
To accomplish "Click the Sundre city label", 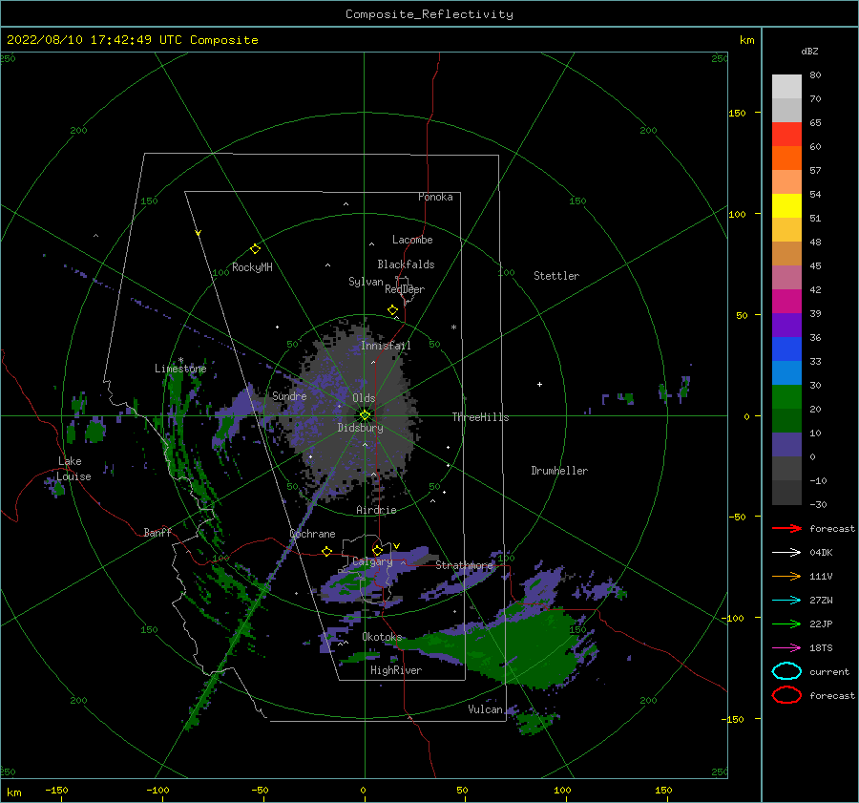I will pos(289,395).
